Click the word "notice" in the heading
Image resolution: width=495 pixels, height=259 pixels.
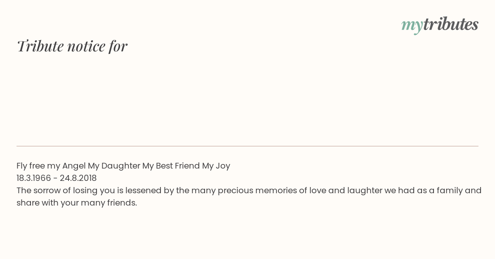click(x=86, y=46)
